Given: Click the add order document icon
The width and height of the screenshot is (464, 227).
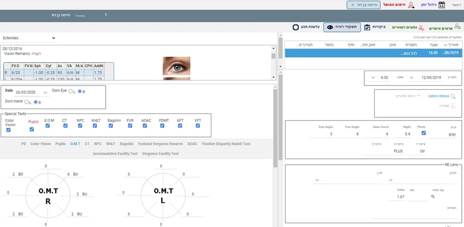Looking at the screenshot, I should click(453, 96).
